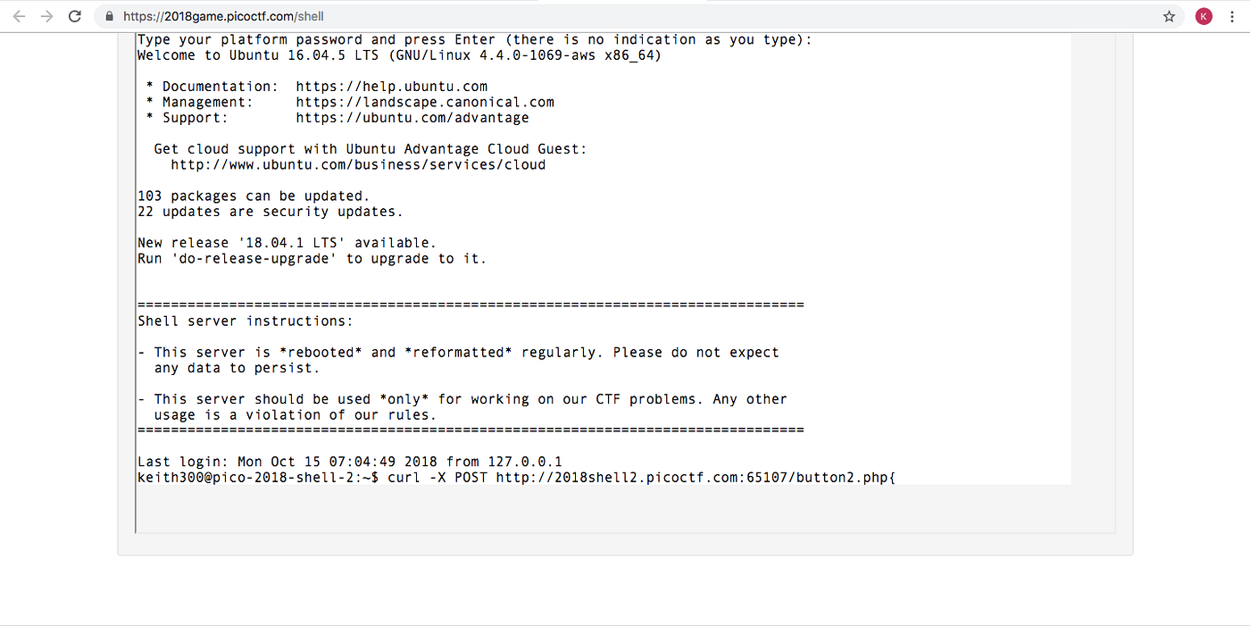Click the back navigation arrow
The width and height of the screenshot is (1250, 626).
pyautogui.click(x=19, y=15)
